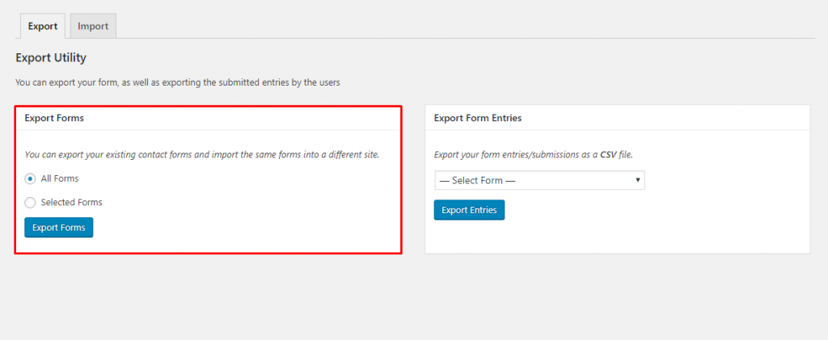Click the text about exporting existing contact forms
Viewport: 828px width, 340px height.
coord(201,156)
